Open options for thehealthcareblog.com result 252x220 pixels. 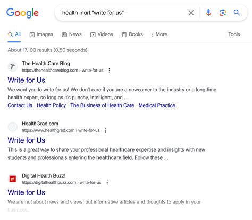pos(110,71)
